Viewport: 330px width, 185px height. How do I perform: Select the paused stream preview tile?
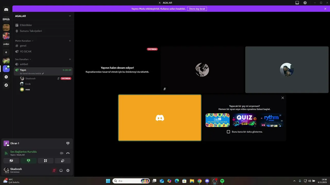(117, 70)
